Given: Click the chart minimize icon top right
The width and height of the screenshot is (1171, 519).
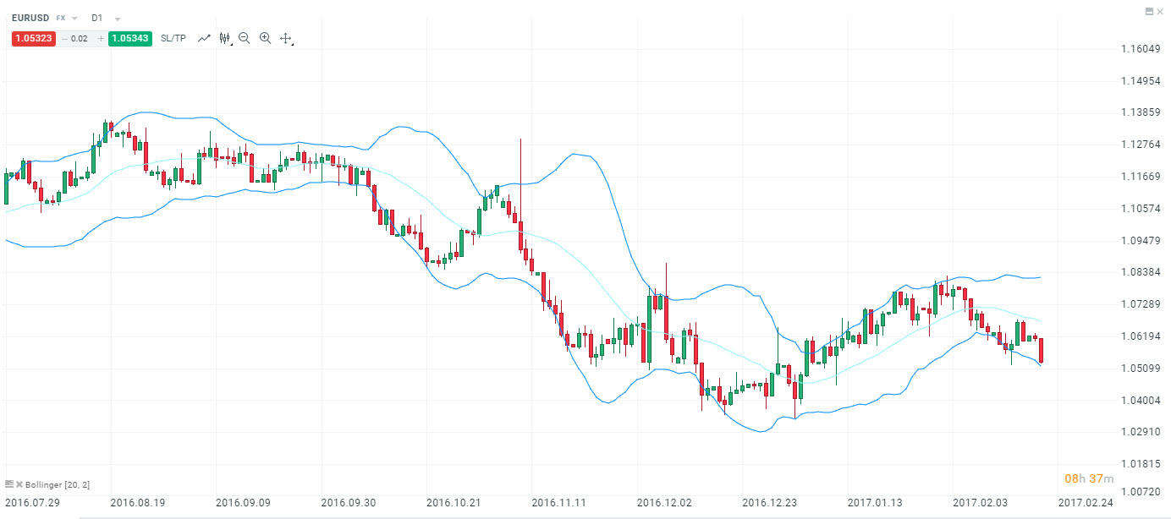Looking at the screenshot, I should point(1151,11).
